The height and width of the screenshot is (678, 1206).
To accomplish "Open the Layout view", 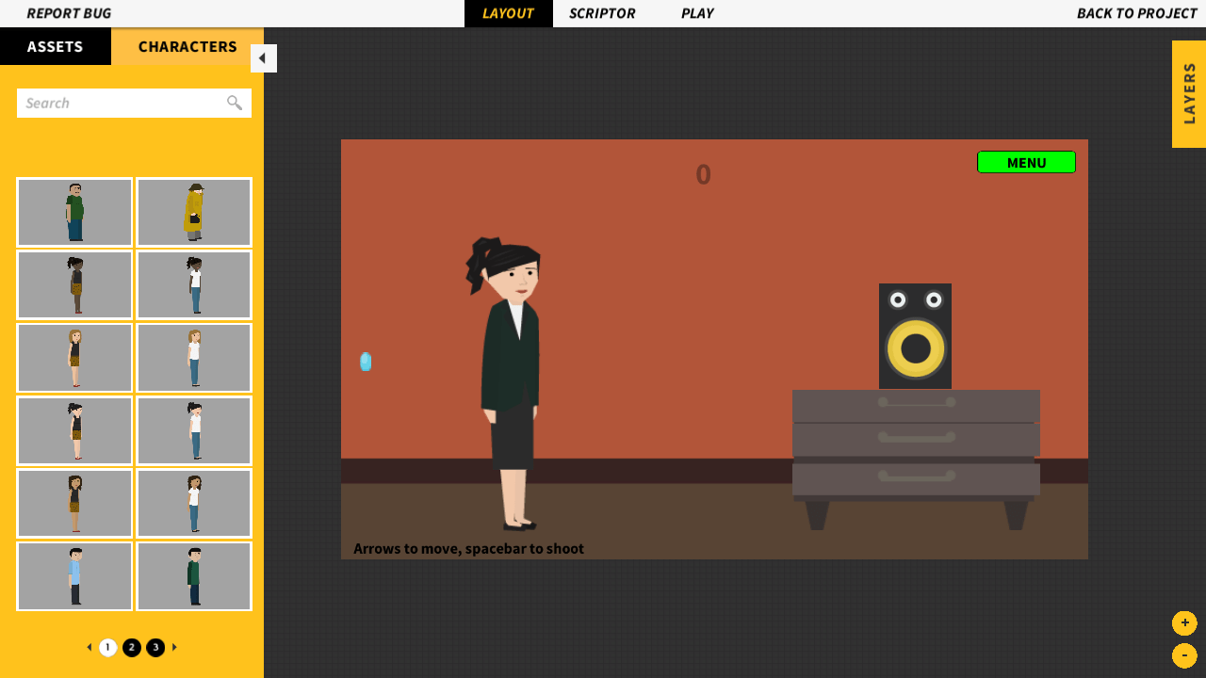I will 508,13.
